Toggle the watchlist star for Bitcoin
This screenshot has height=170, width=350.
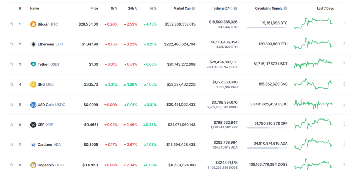(x=12, y=24)
